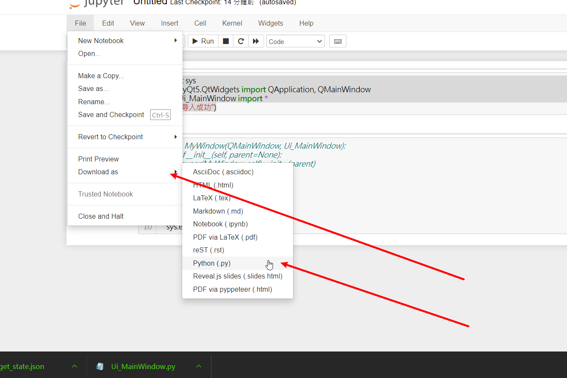
Task: Open the Code cell type dropdown
Action: (295, 41)
